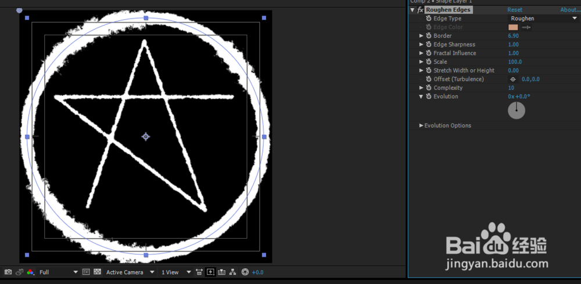Click the Evolution value 0x+0.0°
This screenshot has width=581, height=284.
[x=519, y=96]
